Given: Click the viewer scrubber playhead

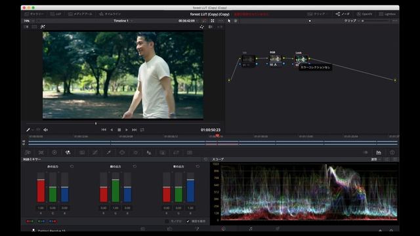Looking at the screenshot, I should click(96, 123).
